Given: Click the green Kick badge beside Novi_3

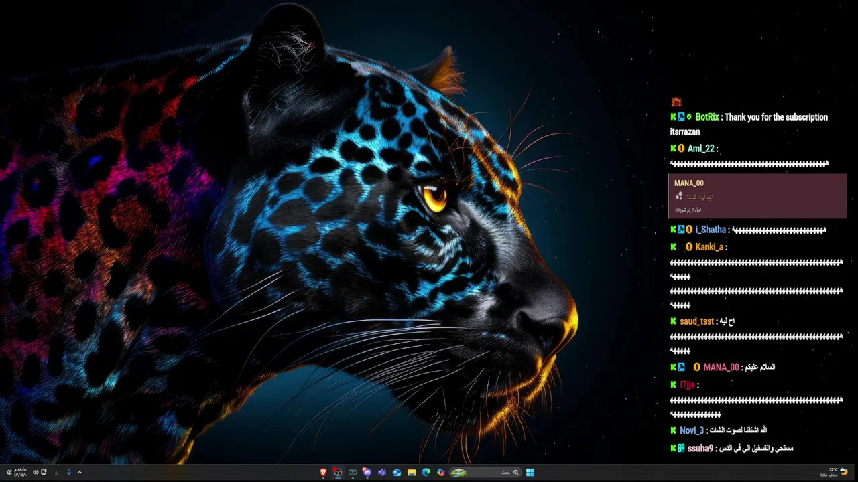Looking at the screenshot, I should (x=673, y=430).
